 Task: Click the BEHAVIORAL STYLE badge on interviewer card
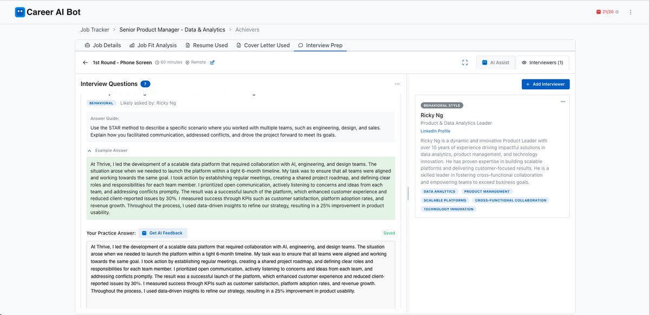[x=442, y=105]
